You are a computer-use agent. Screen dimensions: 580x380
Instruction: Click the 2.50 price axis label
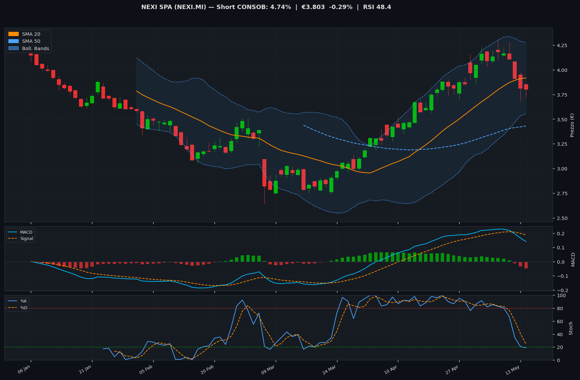pyautogui.click(x=561, y=218)
